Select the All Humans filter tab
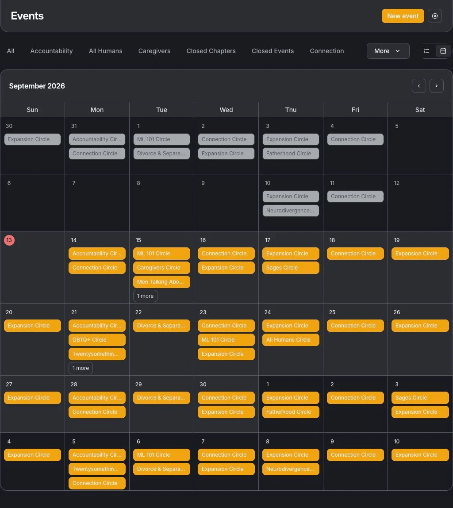Viewport: 453px width, 508px height. coord(106,51)
